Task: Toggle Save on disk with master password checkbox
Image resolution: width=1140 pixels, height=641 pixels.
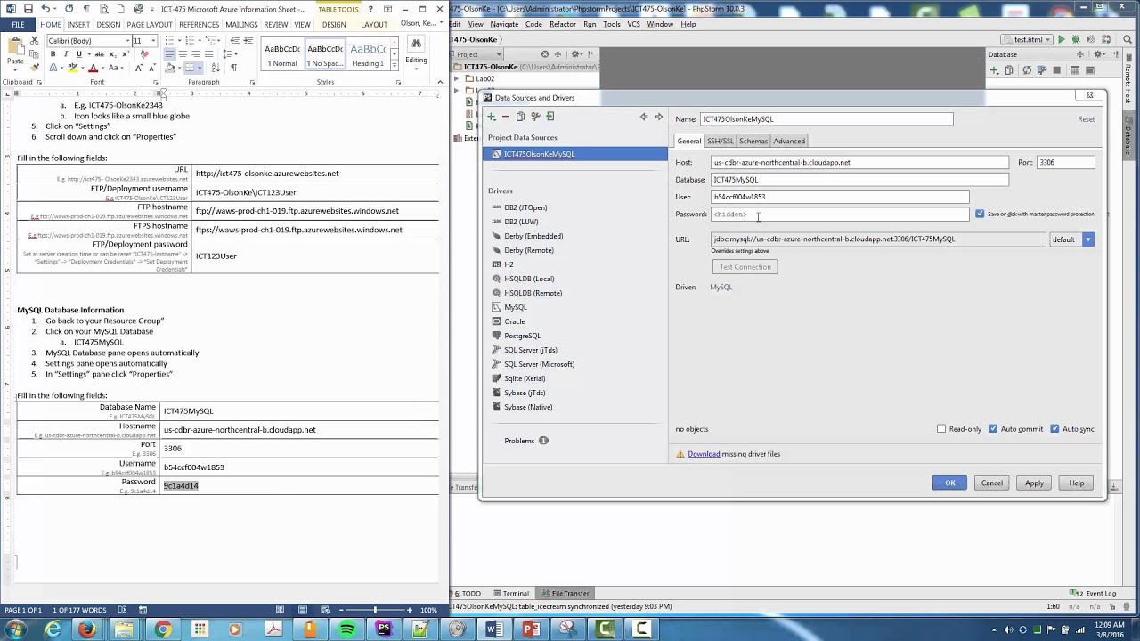Action: (980, 214)
